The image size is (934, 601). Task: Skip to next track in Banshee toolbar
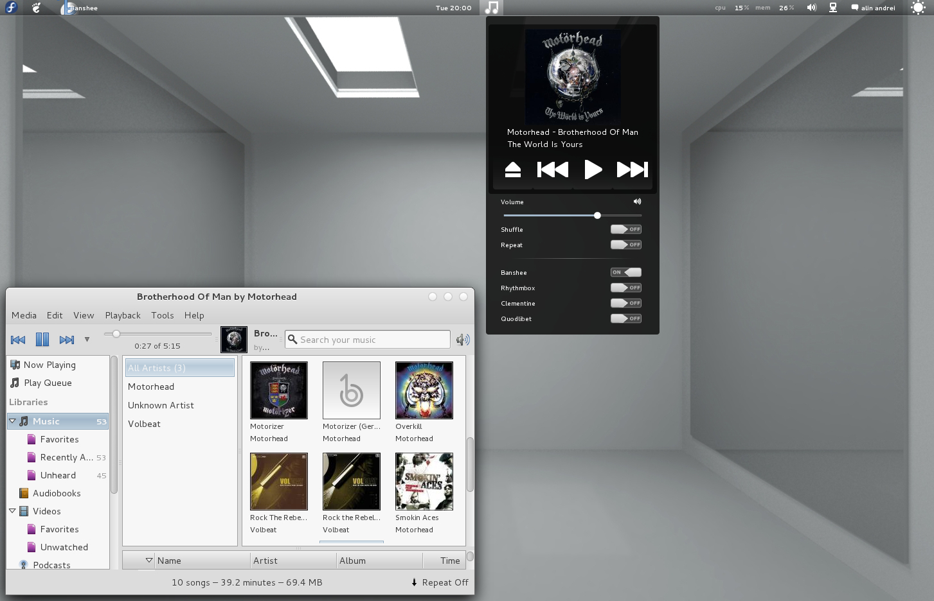[x=66, y=340]
